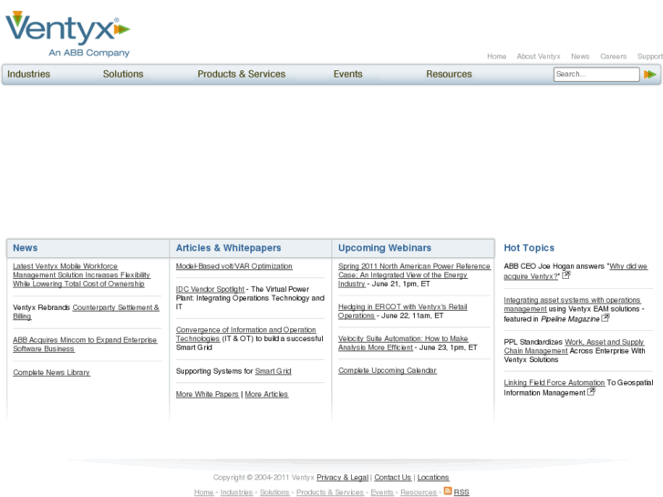Click footer Products & Services link
663x497 pixels.
(330, 492)
